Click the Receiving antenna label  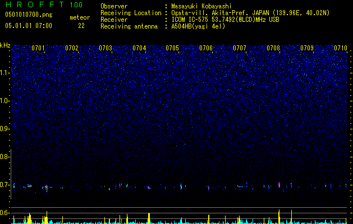pos(129,26)
